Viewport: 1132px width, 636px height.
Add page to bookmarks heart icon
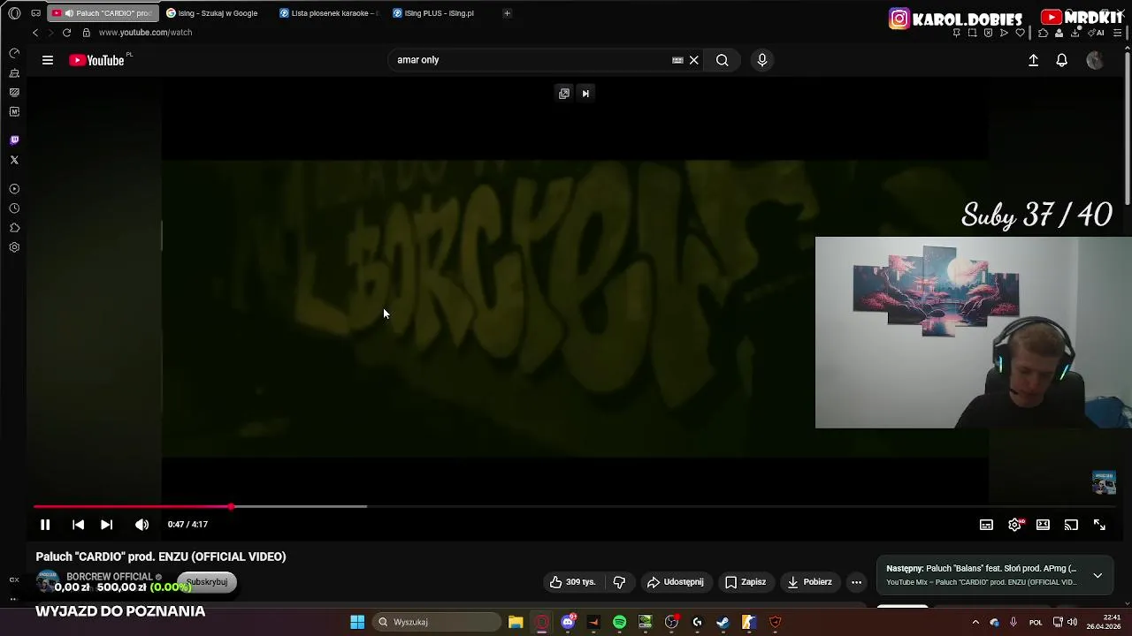1020,33
